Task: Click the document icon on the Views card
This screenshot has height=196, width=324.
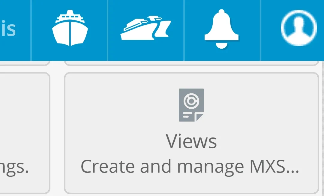Action: click(192, 104)
